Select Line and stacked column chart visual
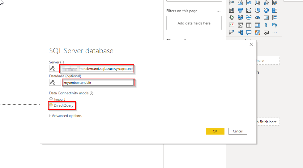 (x=257, y=3)
